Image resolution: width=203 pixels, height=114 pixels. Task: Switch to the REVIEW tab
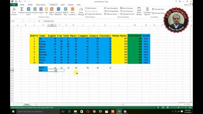tap(71, 5)
